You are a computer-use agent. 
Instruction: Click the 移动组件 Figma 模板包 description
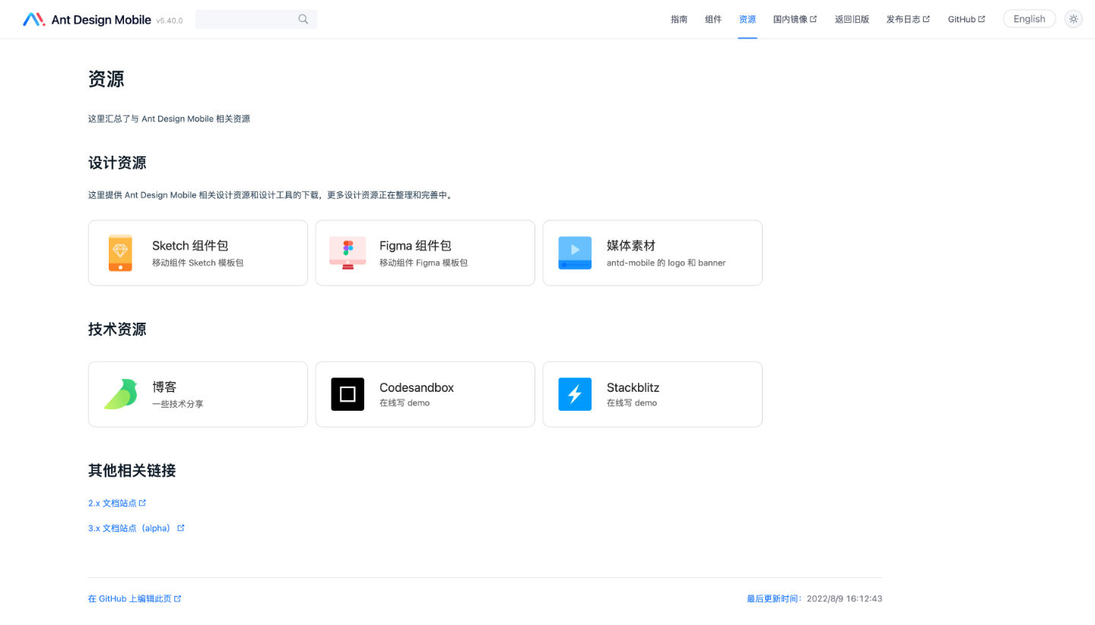click(424, 263)
